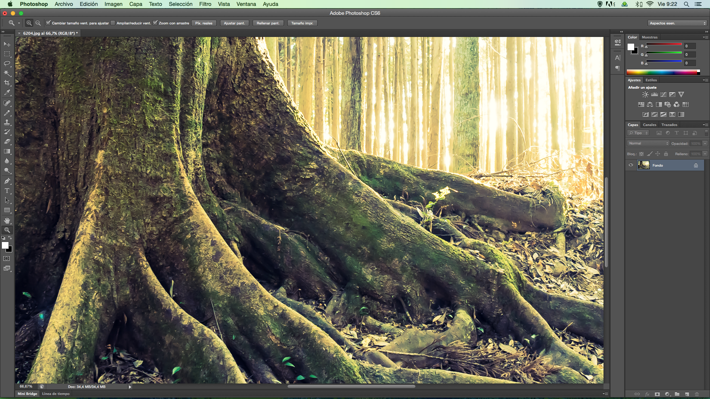Click the Ajustar pant. button
This screenshot has width=710, height=399.
234,23
